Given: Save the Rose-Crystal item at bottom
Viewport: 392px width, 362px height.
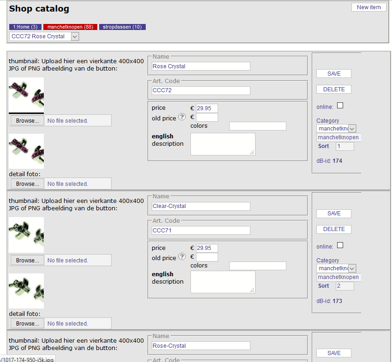Looking at the screenshot, I should click(334, 353).
